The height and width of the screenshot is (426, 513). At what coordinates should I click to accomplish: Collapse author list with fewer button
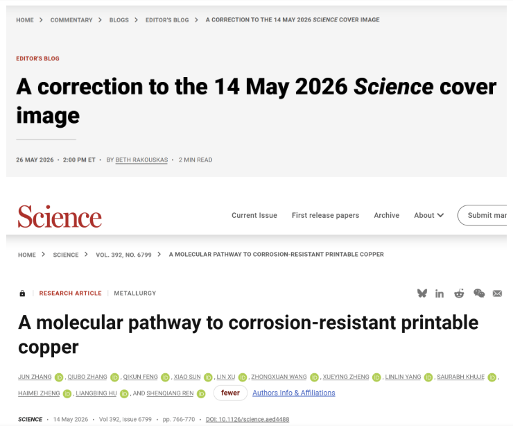click(x=230, y=393)
